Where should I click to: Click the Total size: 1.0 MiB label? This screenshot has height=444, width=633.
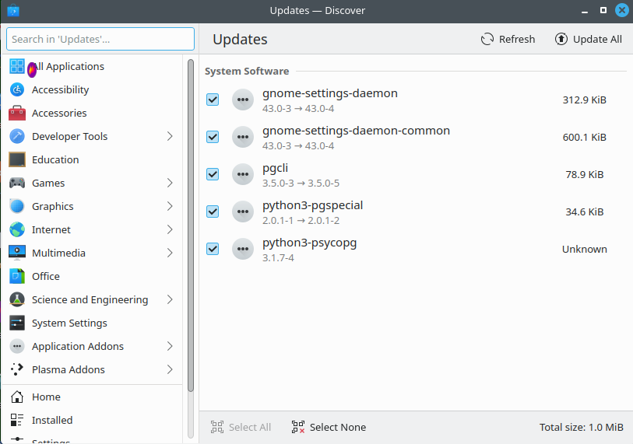pyautogui.click(x=581, y=427)
